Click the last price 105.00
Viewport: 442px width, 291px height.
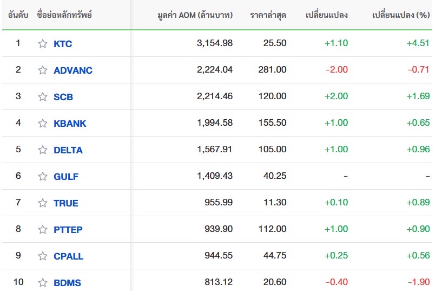coord(272,149)
